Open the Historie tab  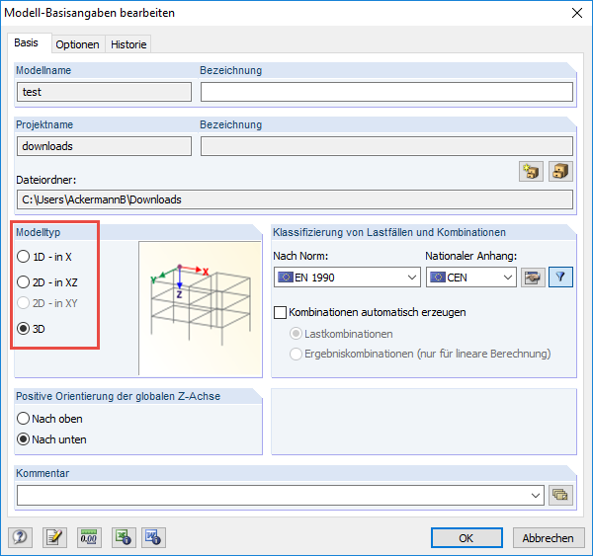[x=128, y=44]
